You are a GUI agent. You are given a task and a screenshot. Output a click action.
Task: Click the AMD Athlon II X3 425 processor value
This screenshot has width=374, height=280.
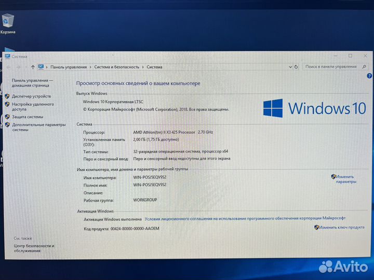pos(173,132)
